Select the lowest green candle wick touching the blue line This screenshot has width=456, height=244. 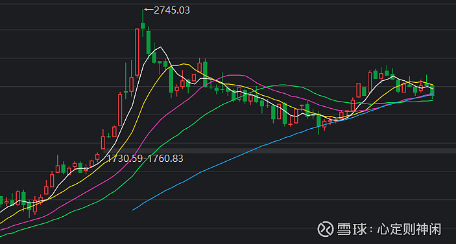(x=318, y=123)
